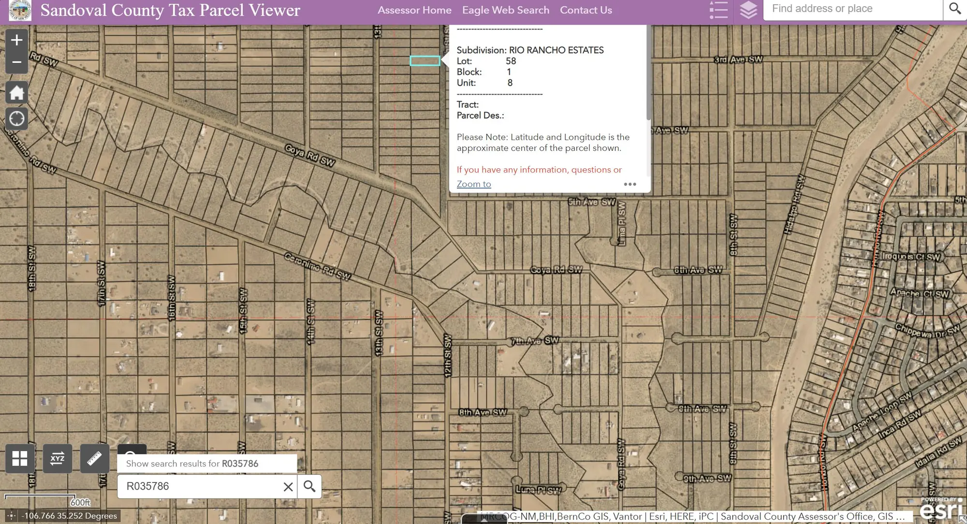Focus the Find address or place field
The width and height of the screenshot is (967, 524).
(853, 9)
